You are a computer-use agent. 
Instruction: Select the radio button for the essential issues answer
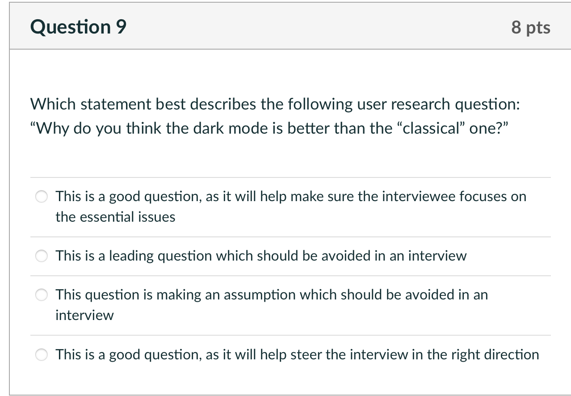pyautogui.click(x=42, y=197)
